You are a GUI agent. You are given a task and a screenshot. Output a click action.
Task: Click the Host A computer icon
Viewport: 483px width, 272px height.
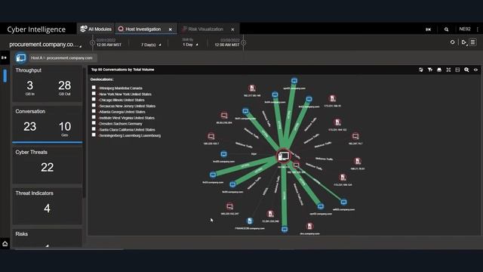(x=21, y=57)
